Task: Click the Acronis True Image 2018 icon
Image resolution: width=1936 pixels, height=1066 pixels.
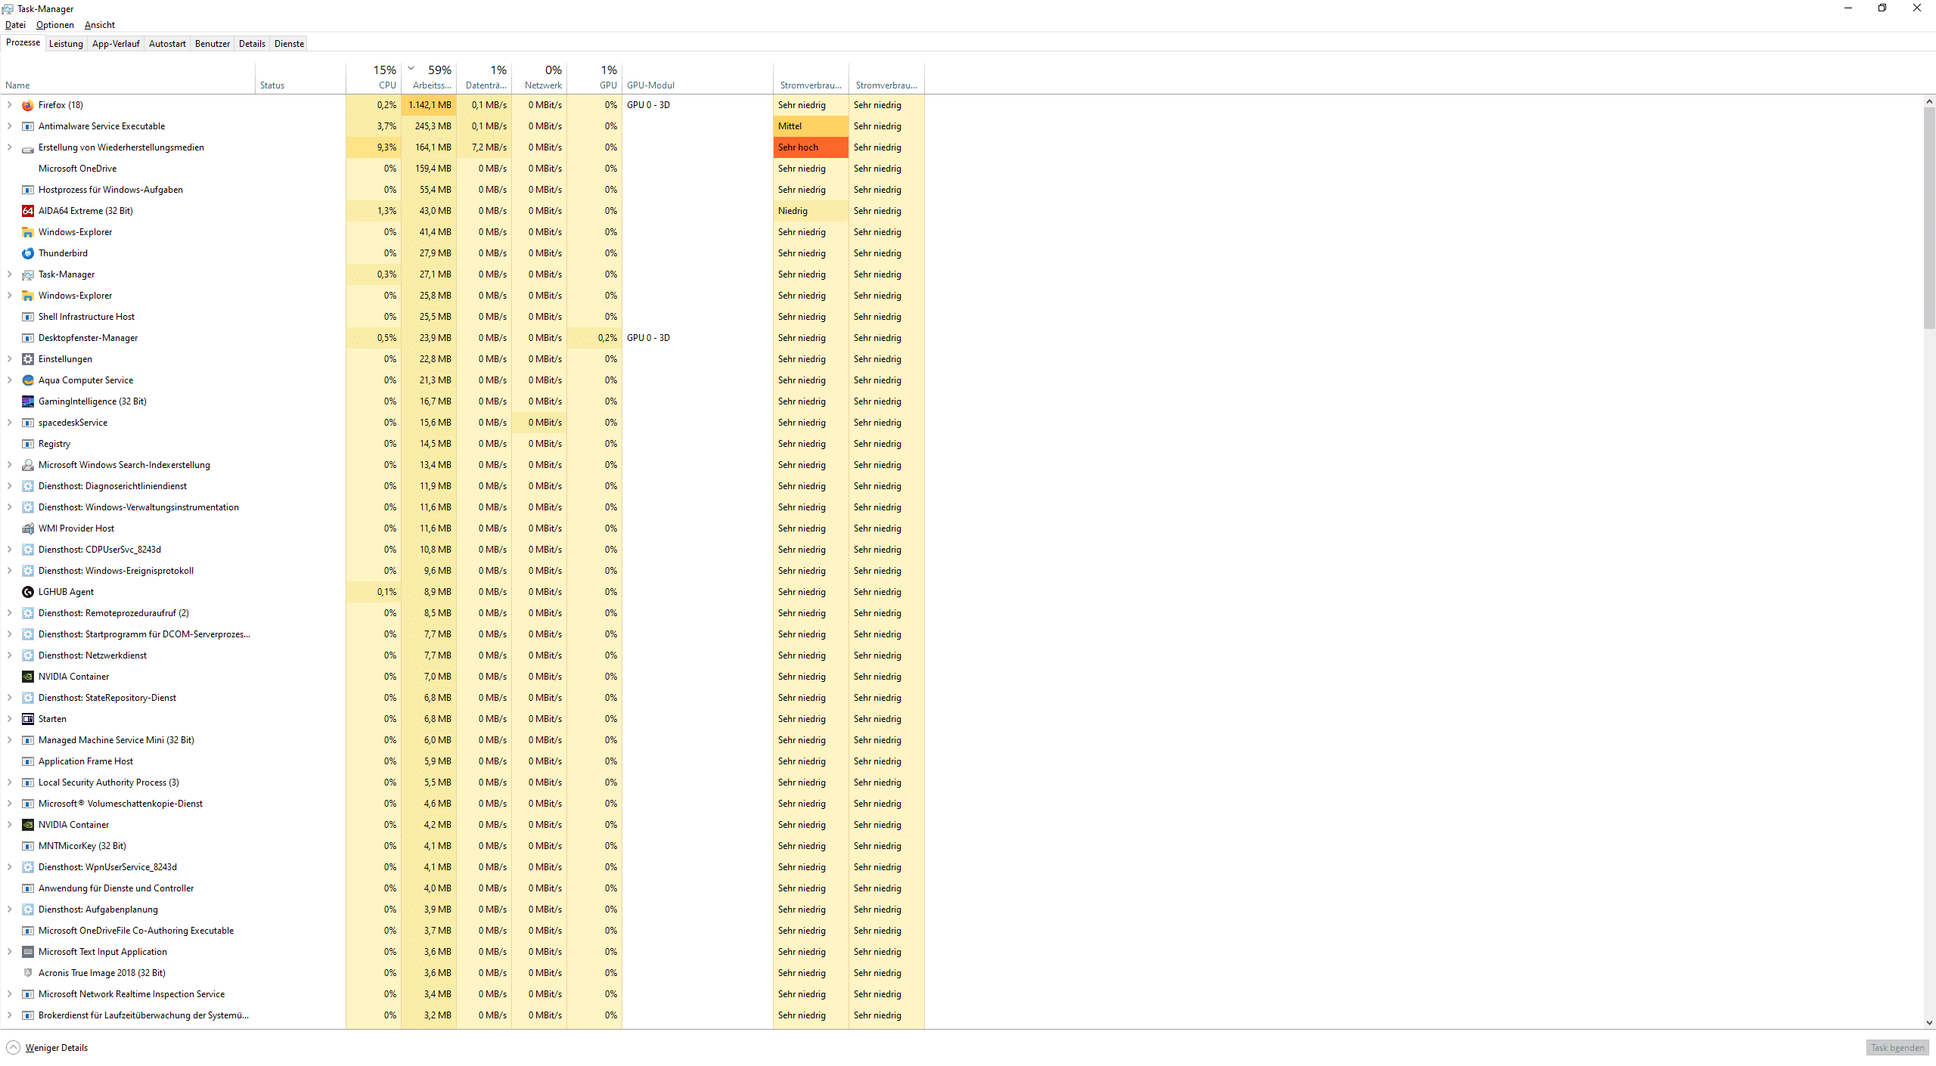Action: click(x=28, y=973)
